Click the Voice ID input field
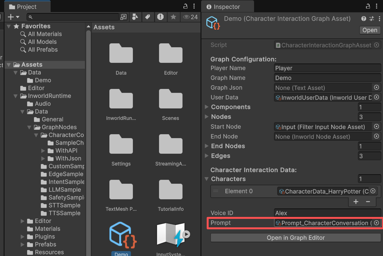The height and width of the screenshot is (256, 383). 327,213
